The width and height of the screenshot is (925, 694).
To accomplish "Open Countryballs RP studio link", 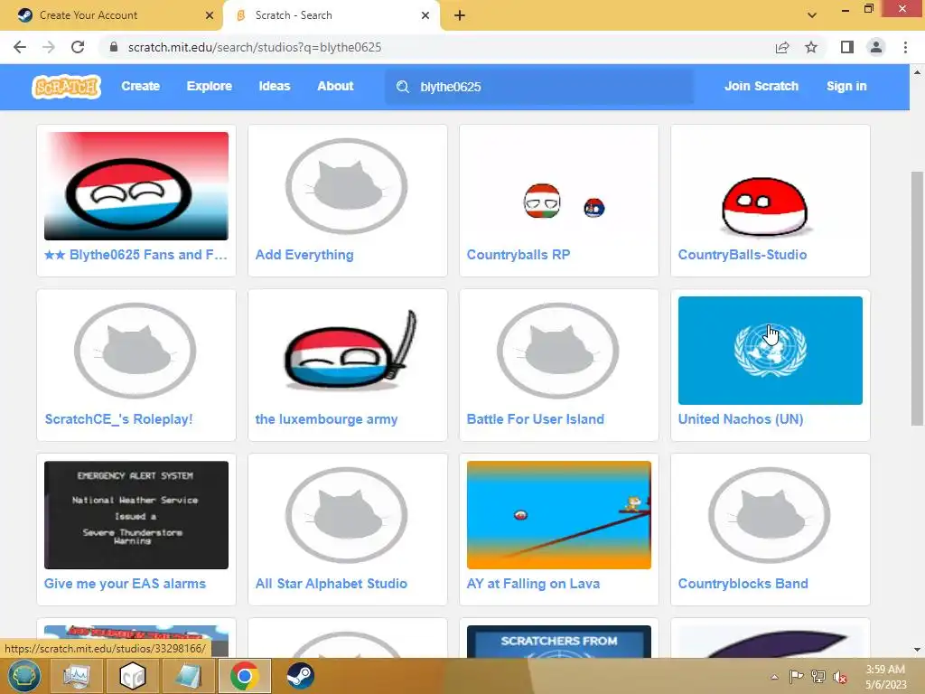I will click(x=518, y=255).
